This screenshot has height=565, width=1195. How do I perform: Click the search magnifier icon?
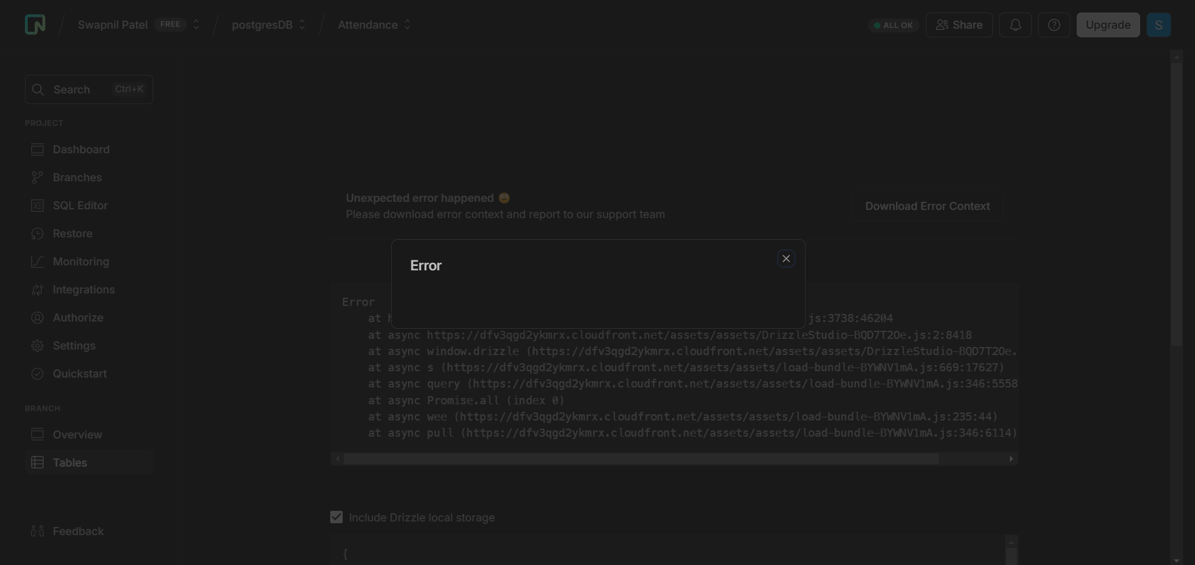coord(38,90)
